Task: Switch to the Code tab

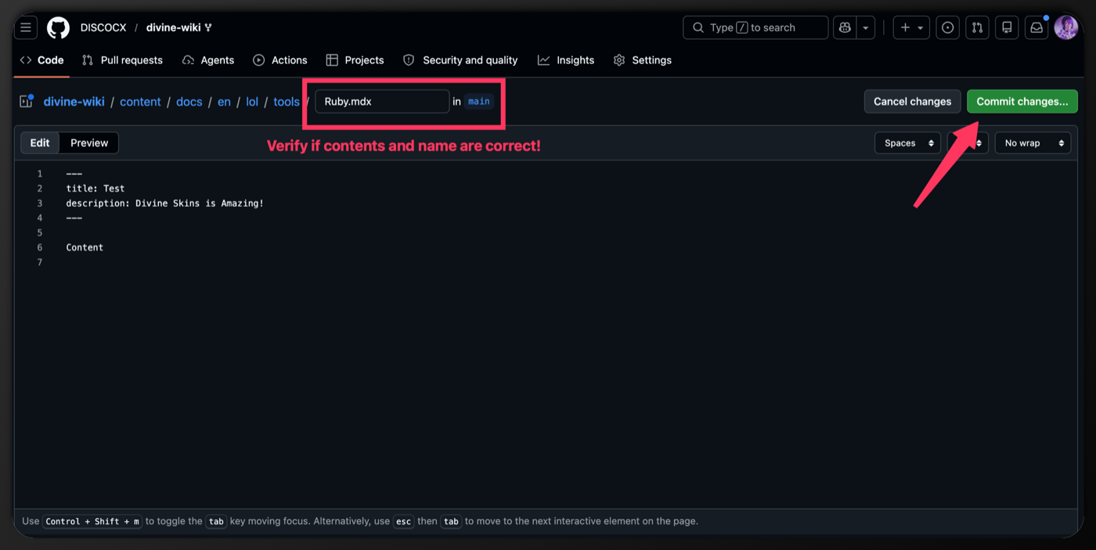Action: [42, 60]
